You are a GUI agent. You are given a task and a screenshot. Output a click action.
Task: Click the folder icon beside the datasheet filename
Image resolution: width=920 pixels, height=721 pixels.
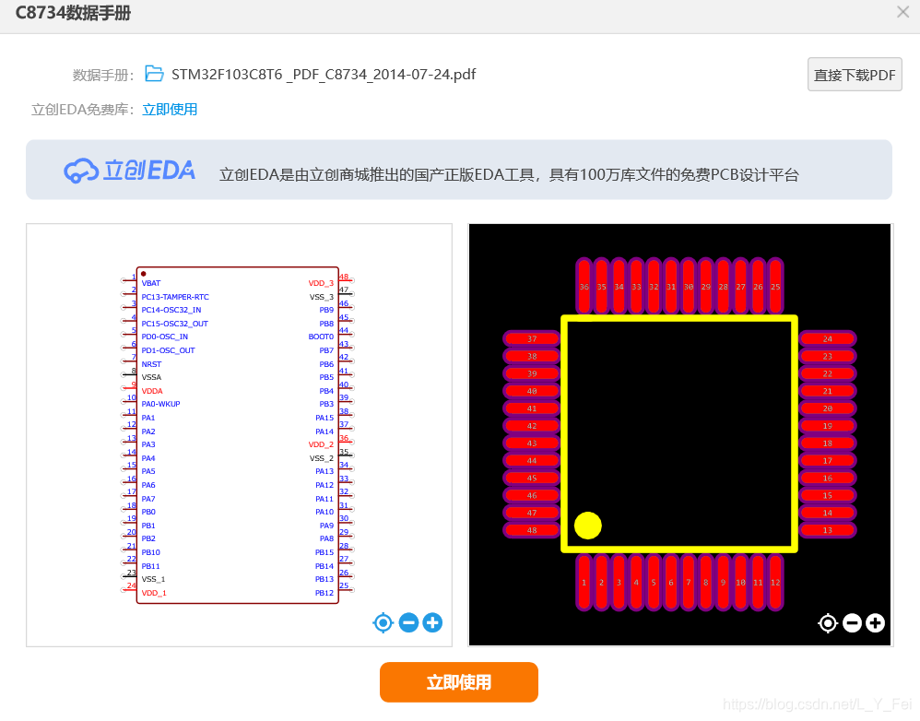153,74
